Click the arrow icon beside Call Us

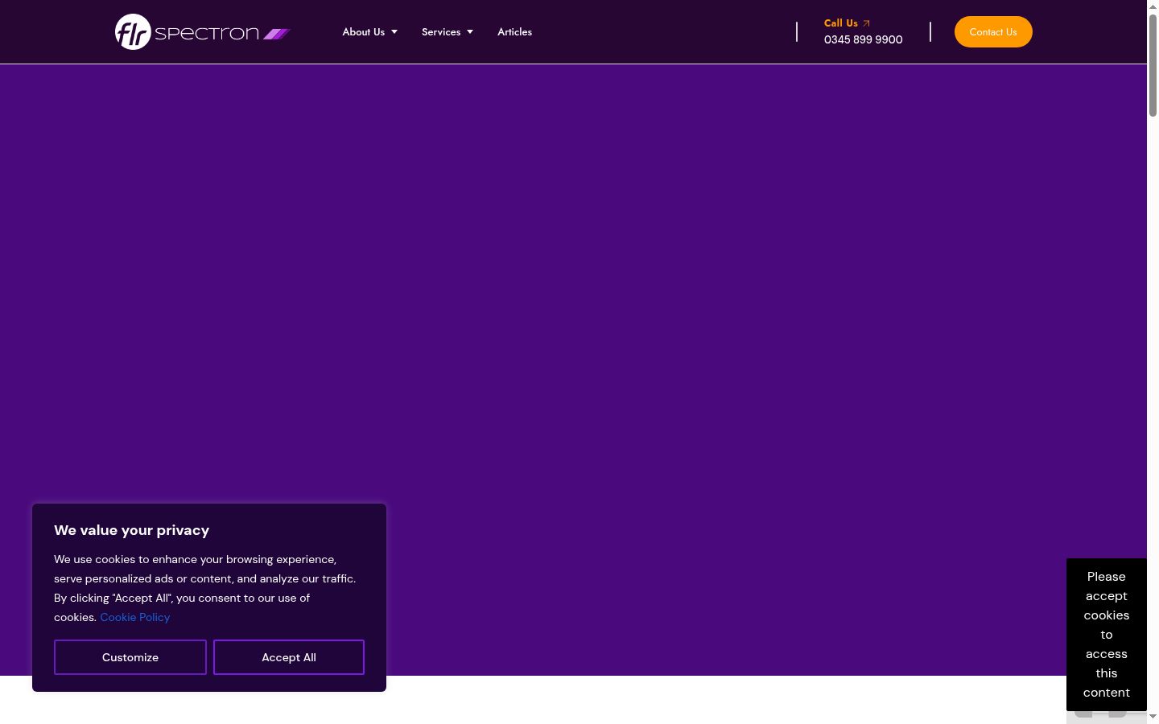click(866, 23)
